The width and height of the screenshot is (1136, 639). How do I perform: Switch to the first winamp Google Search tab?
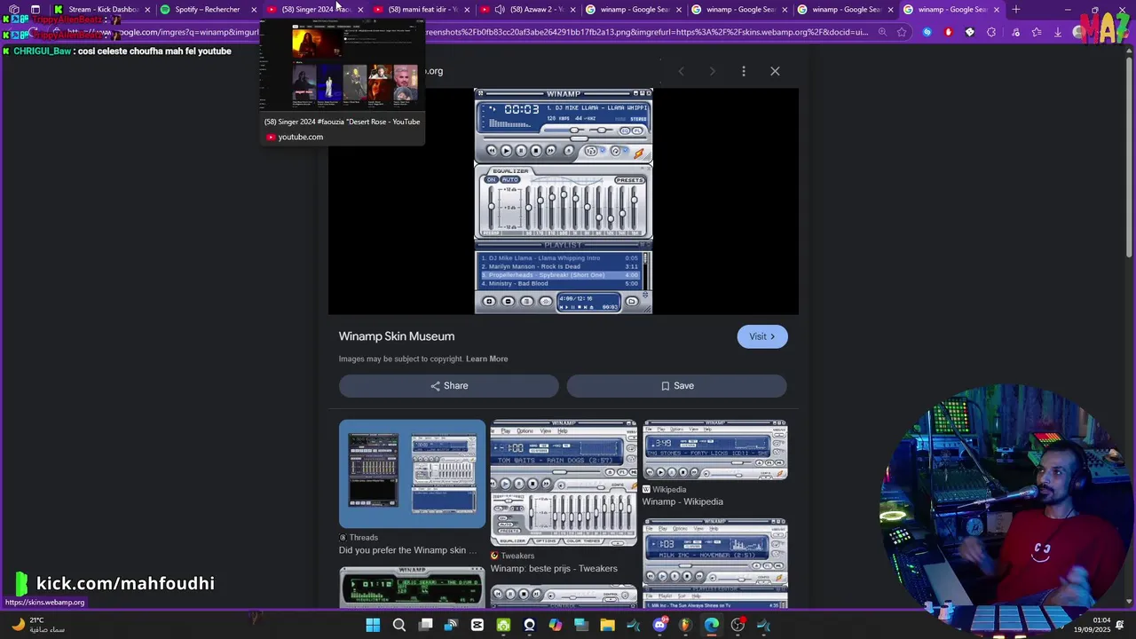634,10
